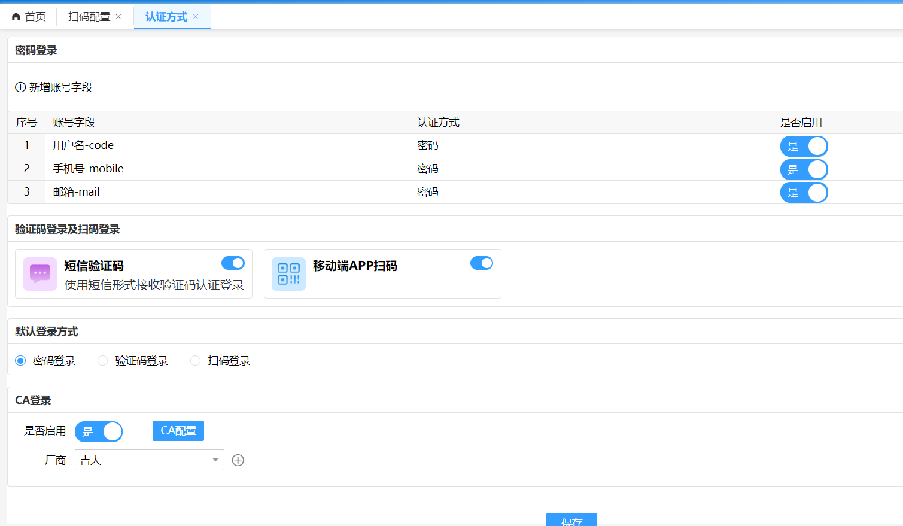Close the 扫码配置 tab
Image resolution: width=903 pixels, height=526 pixels.
(118, 17)
